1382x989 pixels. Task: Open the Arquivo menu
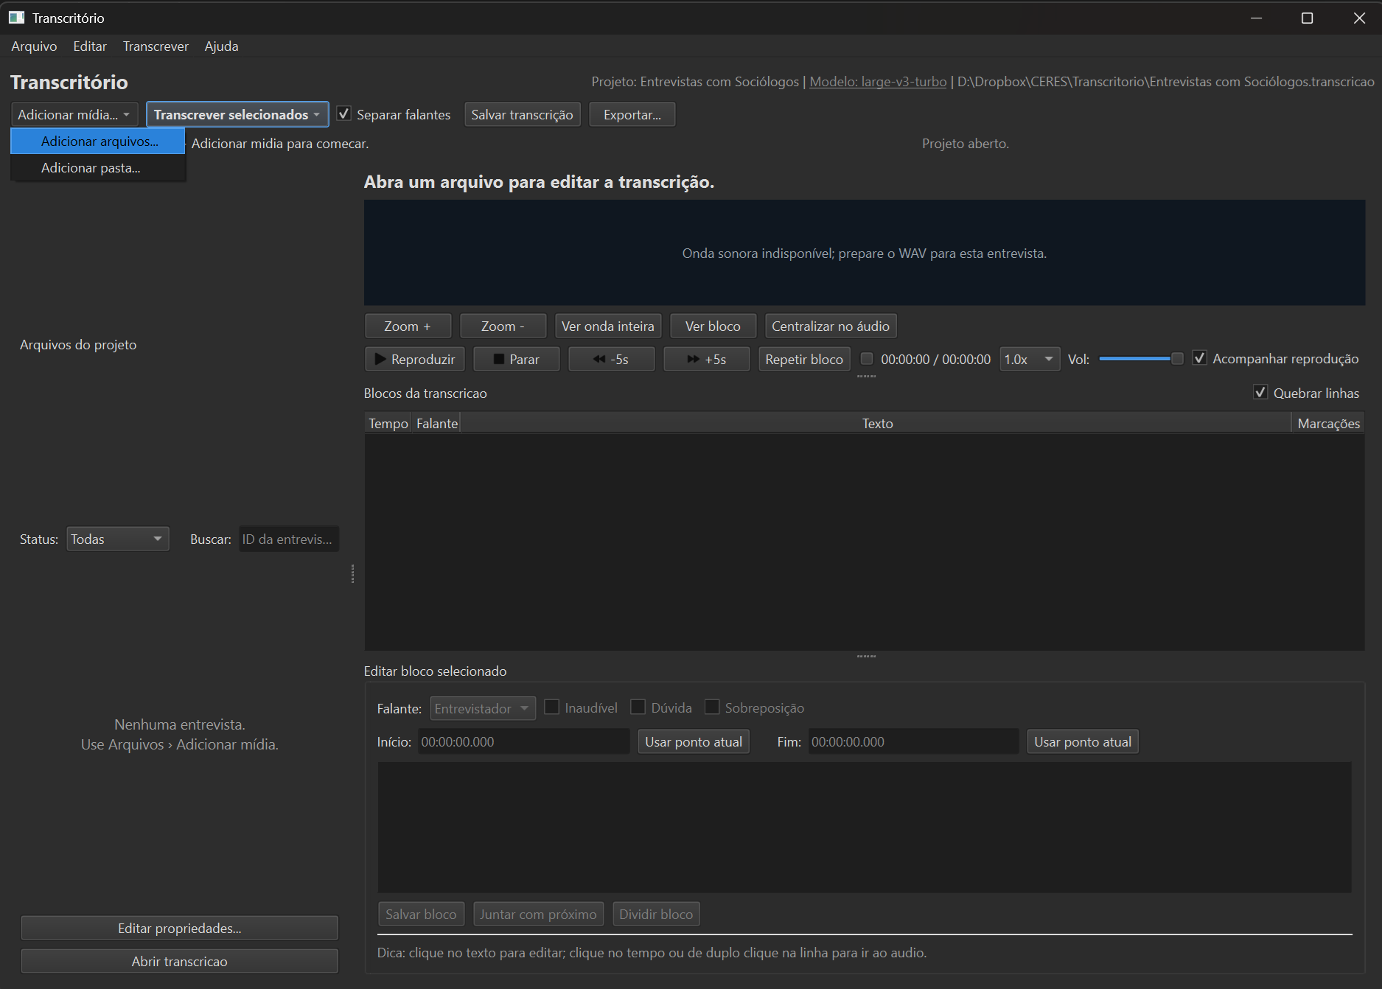point(34,46)
